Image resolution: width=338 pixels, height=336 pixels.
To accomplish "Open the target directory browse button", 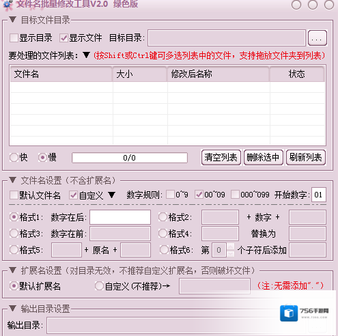I will pyautogui.click(x=318, y=38).
